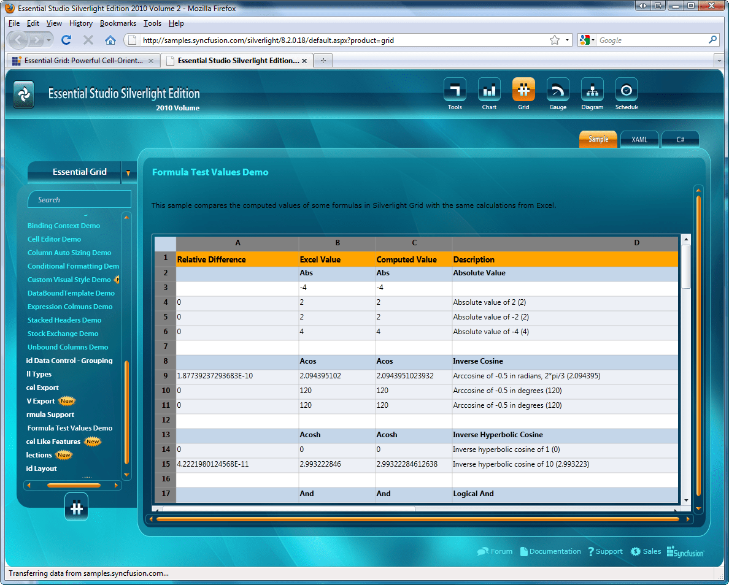Open the Gauge product icon

tap(558, 90)
